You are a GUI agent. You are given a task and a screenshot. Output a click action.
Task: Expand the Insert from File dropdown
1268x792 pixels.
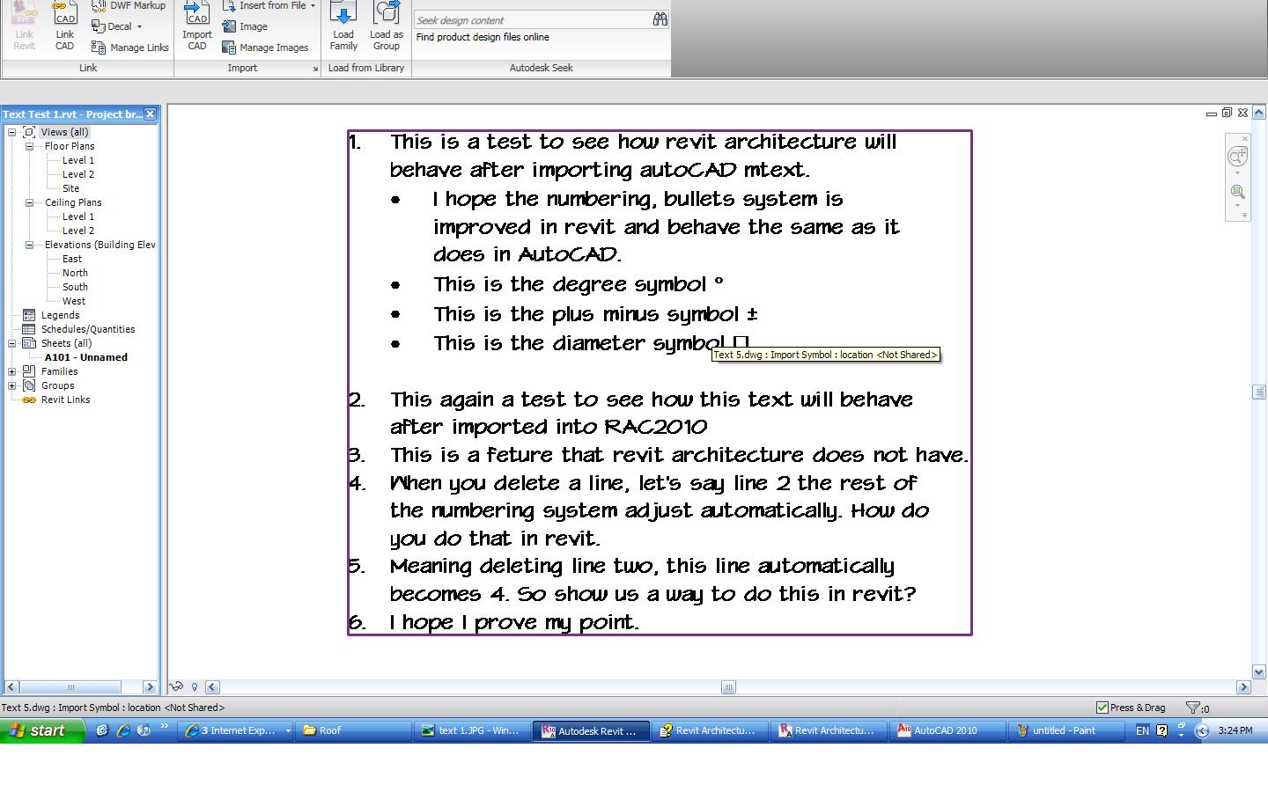[313, 5]
